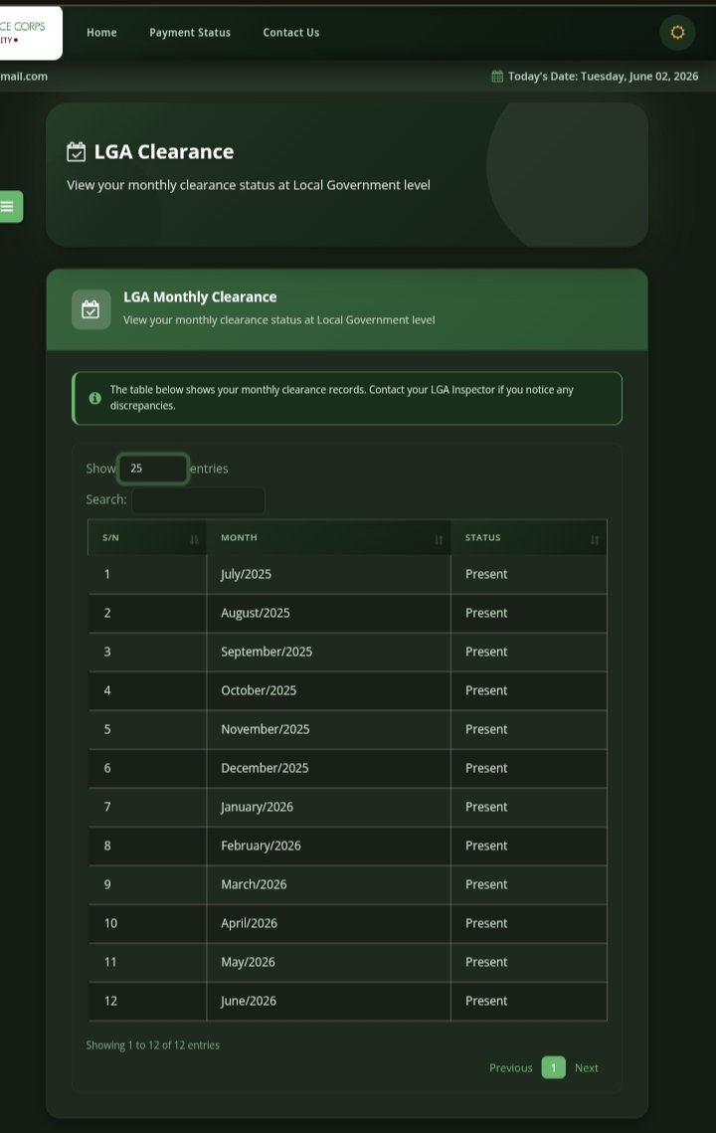Open the green hamburger sidebar menu
716x1133 pixels.
9,207
